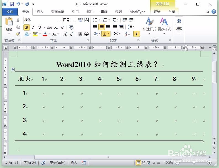The image size is (219, 168).
Task: Open the font size dropdown
Action: (75, 20)
